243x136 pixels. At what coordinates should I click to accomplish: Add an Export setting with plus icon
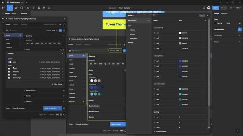click(240, 42)
